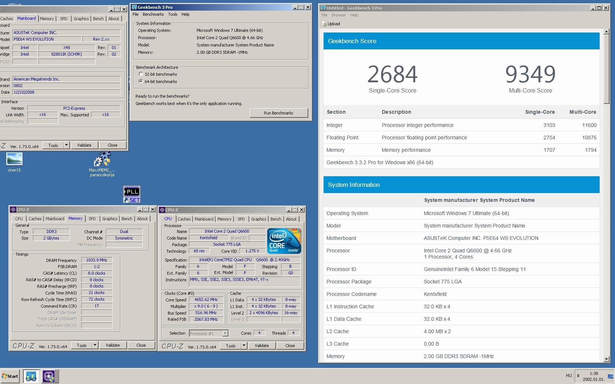Click the Integer row in results table
The width and height of the screenshot is (615, 384).
click(x=461, y=125)
